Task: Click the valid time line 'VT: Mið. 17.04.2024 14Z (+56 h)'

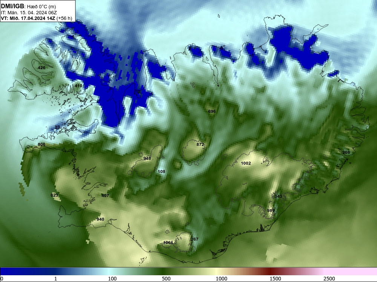Action: [37, 18]
